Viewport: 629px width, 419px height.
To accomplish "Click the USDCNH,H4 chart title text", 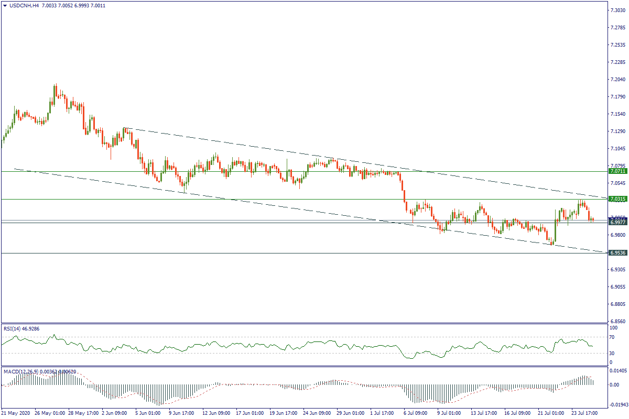I will coord(24,6).
